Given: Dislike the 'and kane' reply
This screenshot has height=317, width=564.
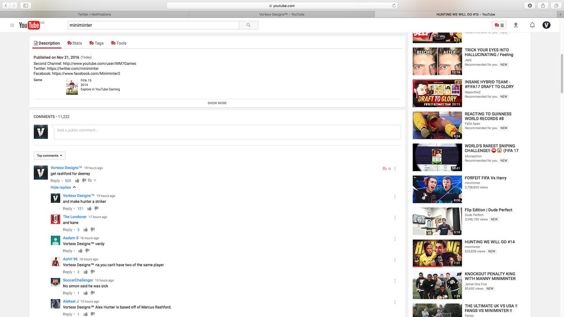Looking at the screenshot, I should tap(93, 230).
